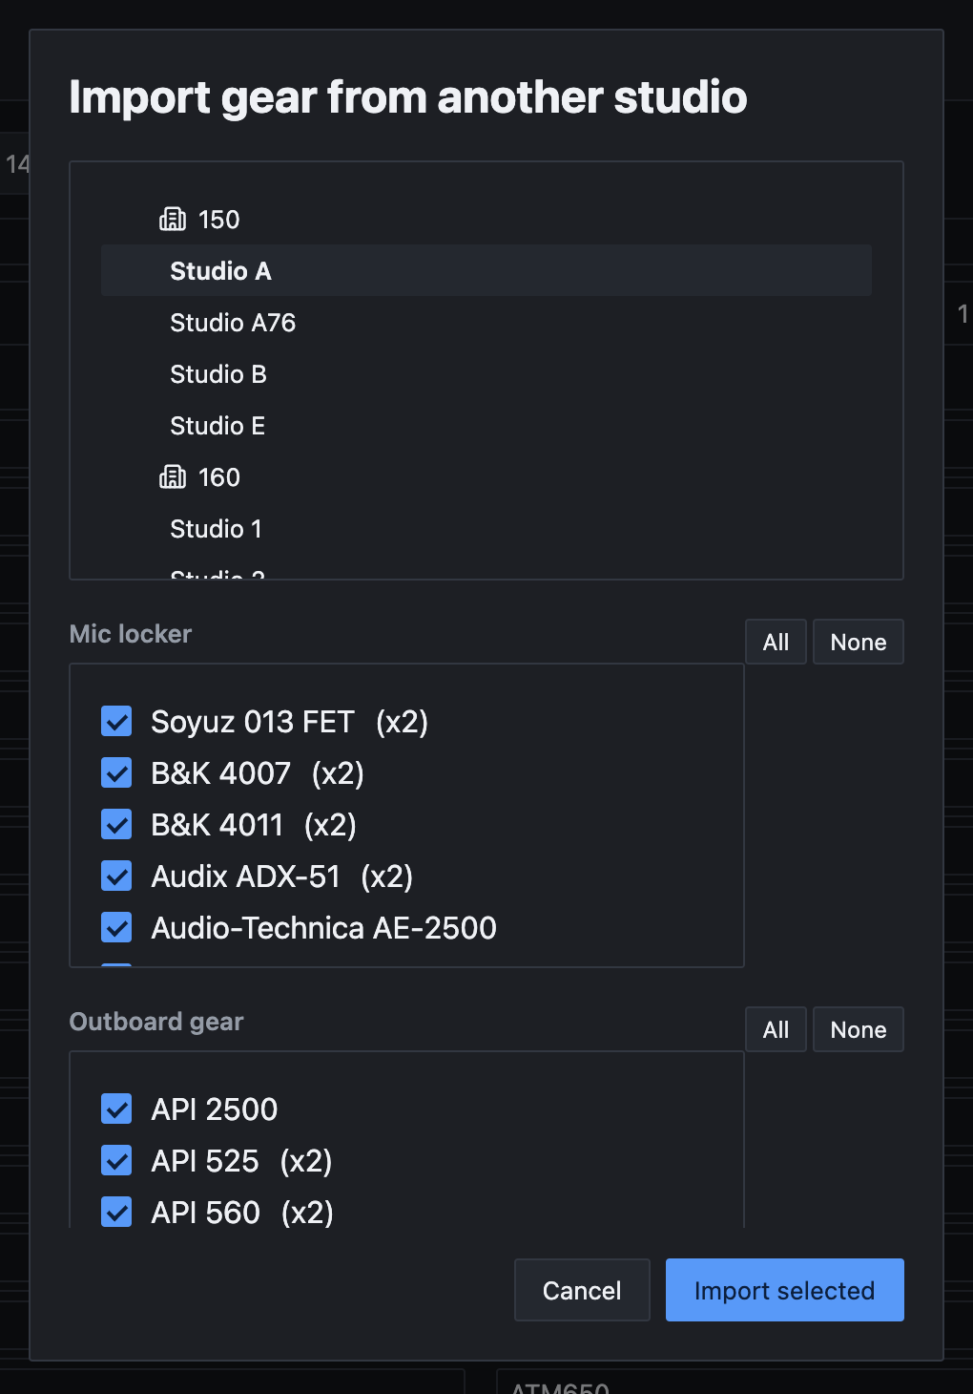
Task: Choose Studio 1 under building 160
Action: (x=486, y=529)
